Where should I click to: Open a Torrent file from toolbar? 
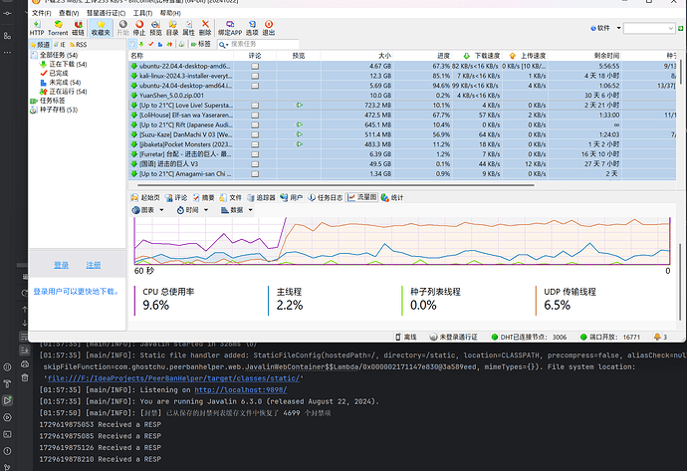click(58, 28)
